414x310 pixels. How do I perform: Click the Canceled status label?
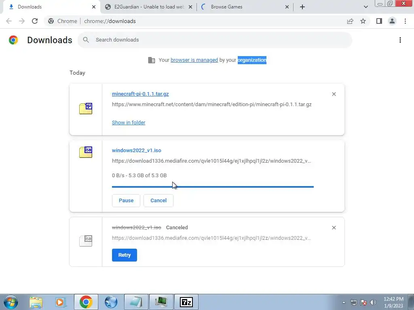(177, 228)
